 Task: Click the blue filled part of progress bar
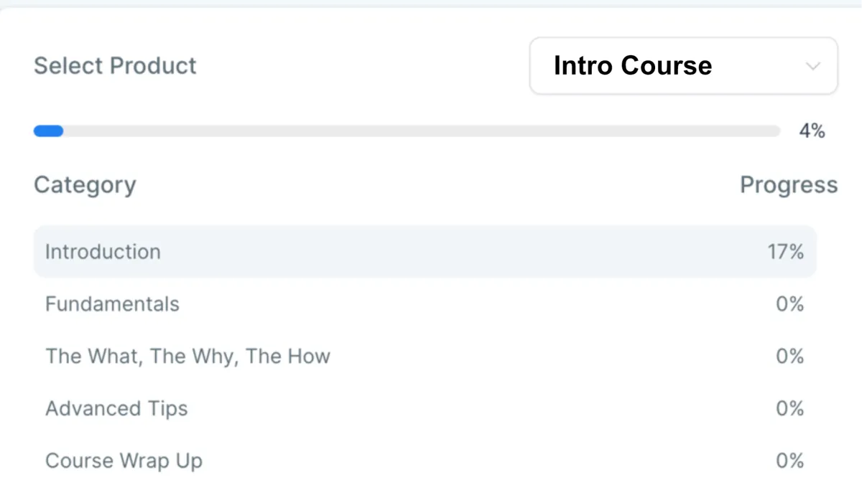click(x=48, y=131)
